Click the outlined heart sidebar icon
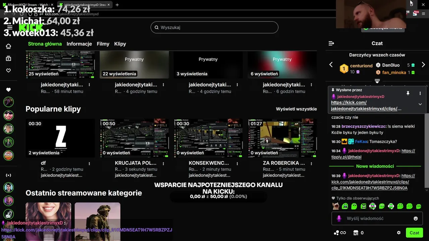 point(8,70)
